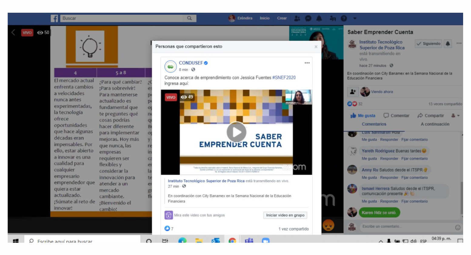Open friend requests icon in top bar
Image resolution: width=471 pixels, height=255 pixels.
tap(297, 18)
